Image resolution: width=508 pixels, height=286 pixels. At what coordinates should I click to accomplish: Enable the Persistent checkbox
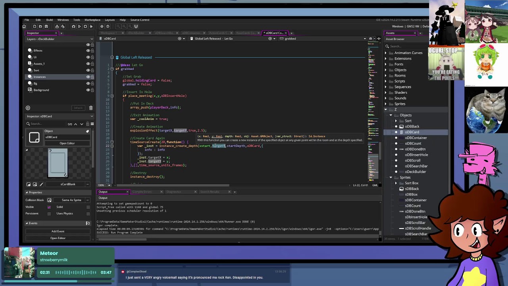pyautogui.click(x=49, y=214)
